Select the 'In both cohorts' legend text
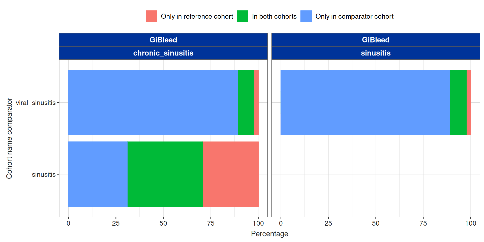484x242 pixels. 274,16
